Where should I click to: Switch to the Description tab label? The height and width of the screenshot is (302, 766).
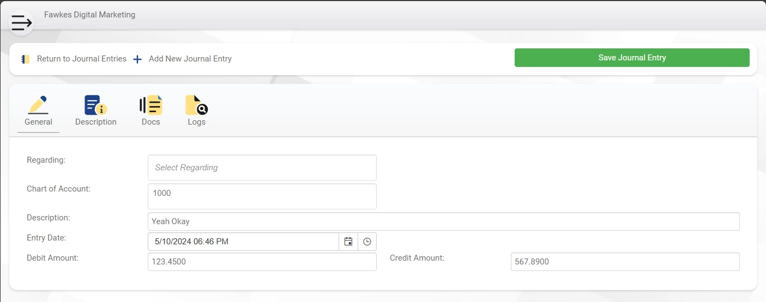[96, 122]
